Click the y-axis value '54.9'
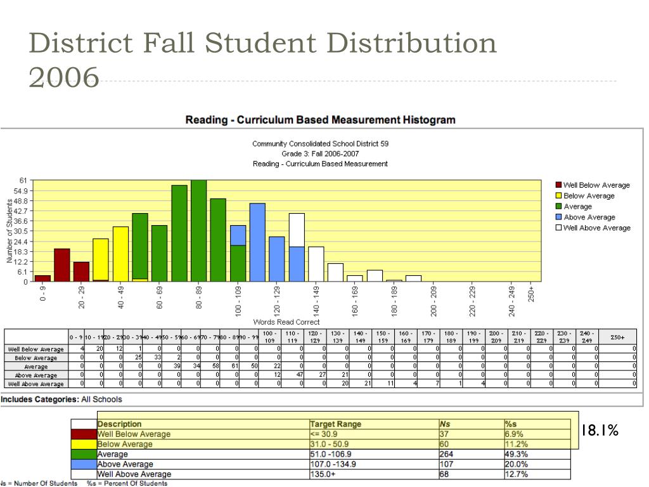 (x=21, y=191)
